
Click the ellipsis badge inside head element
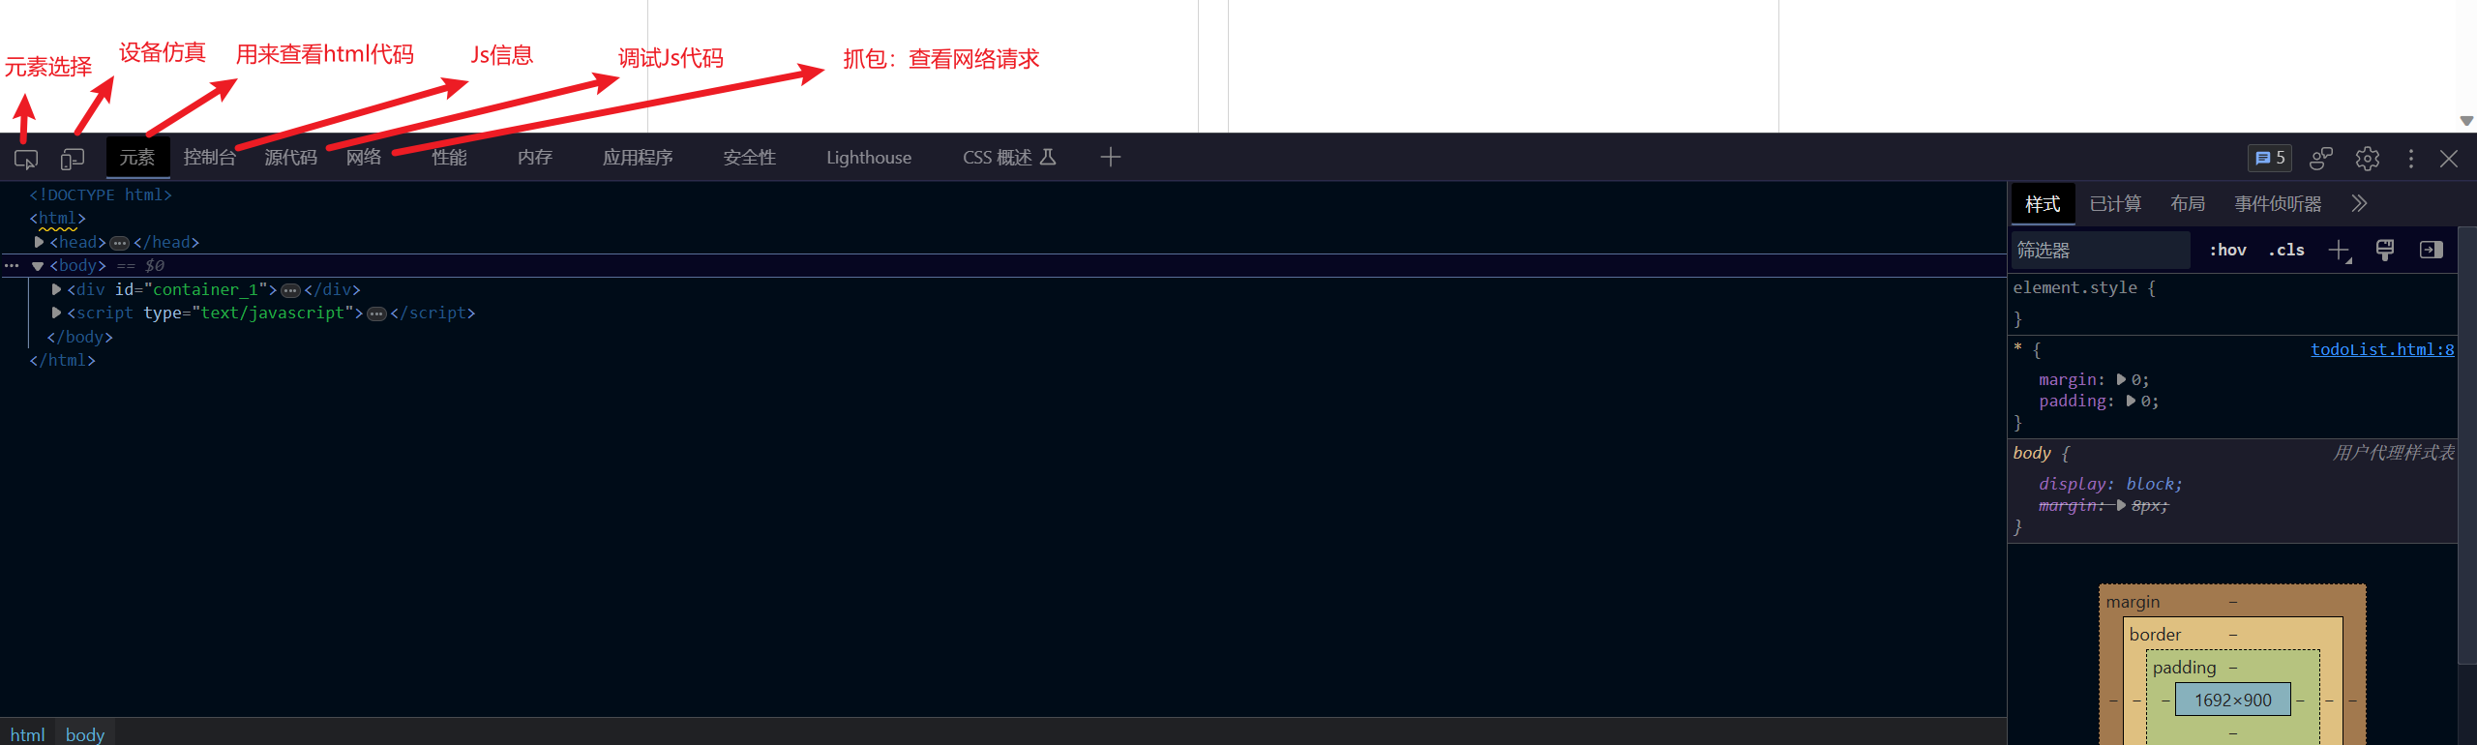[x=120, y=243]
